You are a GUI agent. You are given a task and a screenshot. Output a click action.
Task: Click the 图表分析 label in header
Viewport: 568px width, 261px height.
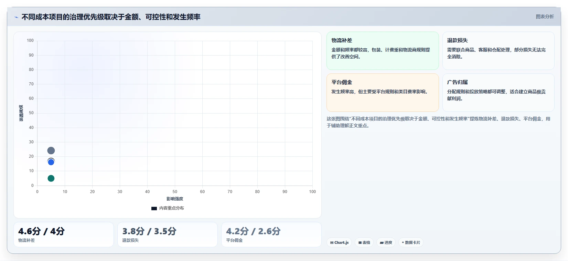tap(545, 16)
